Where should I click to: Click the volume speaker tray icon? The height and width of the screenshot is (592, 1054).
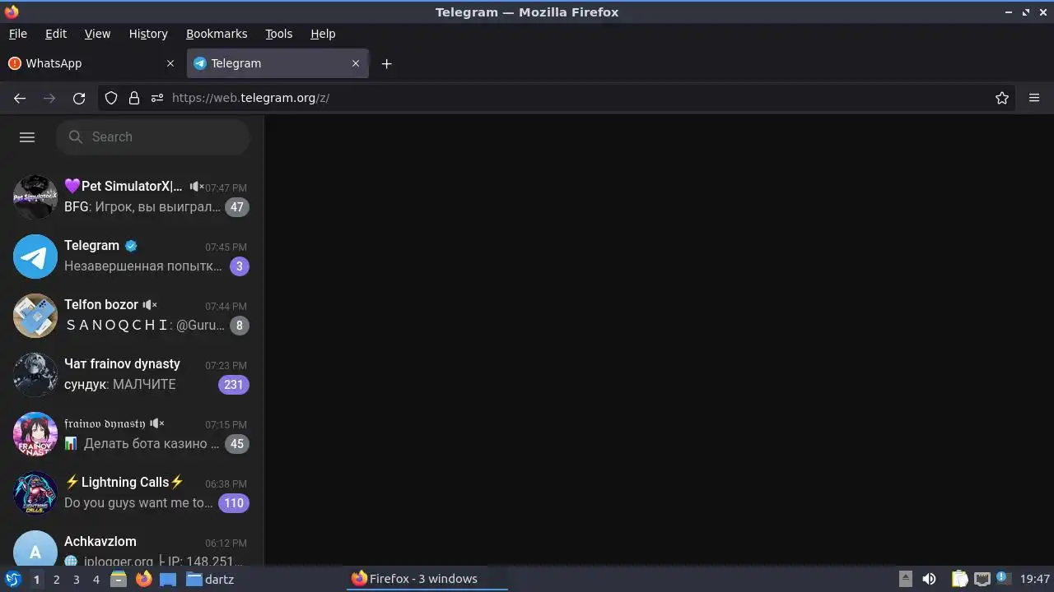pyautogui.click(x=929, y=579)
